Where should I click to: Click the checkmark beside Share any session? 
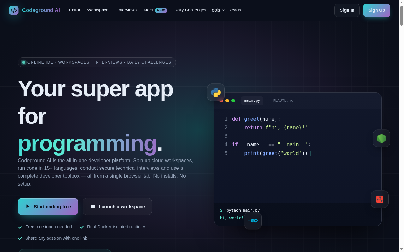click(x=20, y=238)
